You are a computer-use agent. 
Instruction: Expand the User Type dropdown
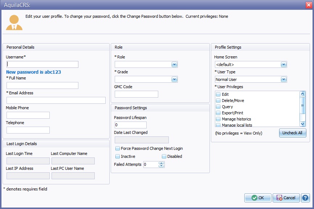coord(284,79)
